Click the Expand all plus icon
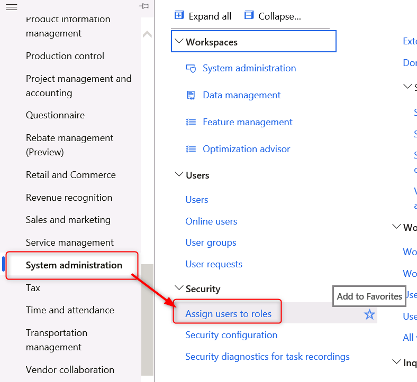The image size is (417, 382). tap(179, 16)
